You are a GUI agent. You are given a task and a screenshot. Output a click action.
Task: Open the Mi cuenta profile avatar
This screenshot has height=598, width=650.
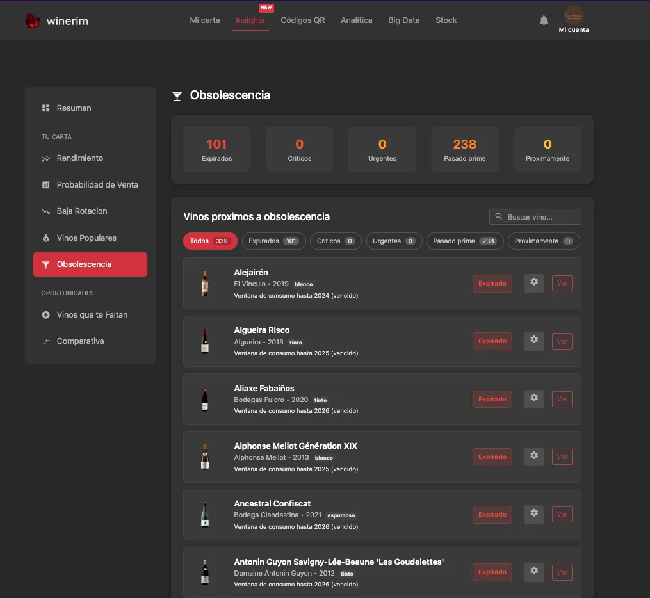573,16
